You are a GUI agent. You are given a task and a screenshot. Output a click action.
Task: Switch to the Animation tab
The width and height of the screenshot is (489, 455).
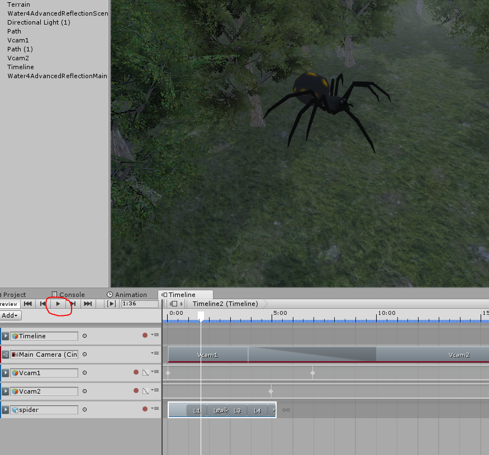coord(127,295)
